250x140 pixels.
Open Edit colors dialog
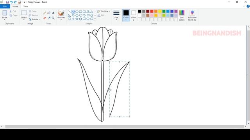[182, 15]
